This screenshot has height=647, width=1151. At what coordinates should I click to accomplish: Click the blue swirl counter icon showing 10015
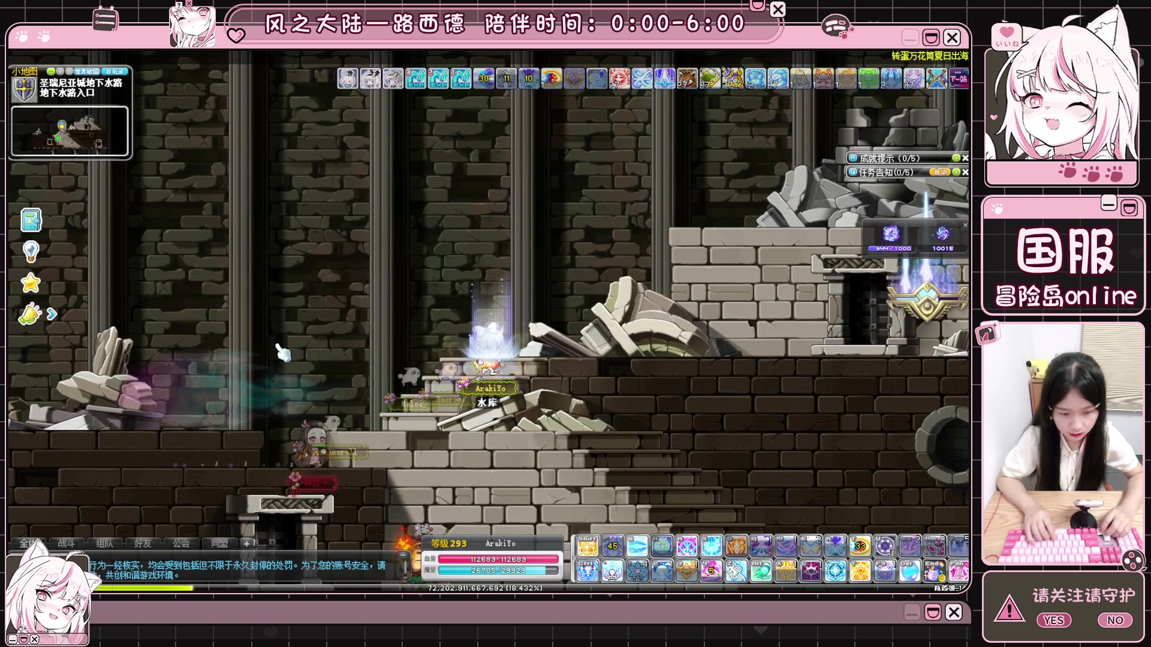[942, 234]
